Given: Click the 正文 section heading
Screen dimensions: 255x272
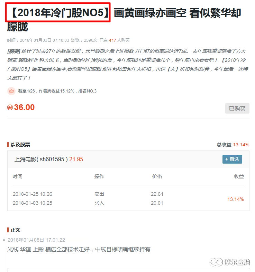Looking at the screenshot, I should point(15,230).
